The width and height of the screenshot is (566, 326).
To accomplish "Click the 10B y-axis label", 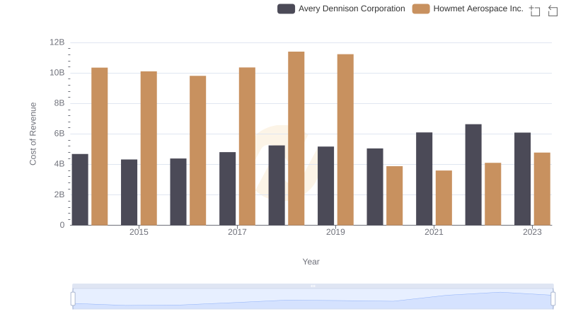I will [57, 73].
